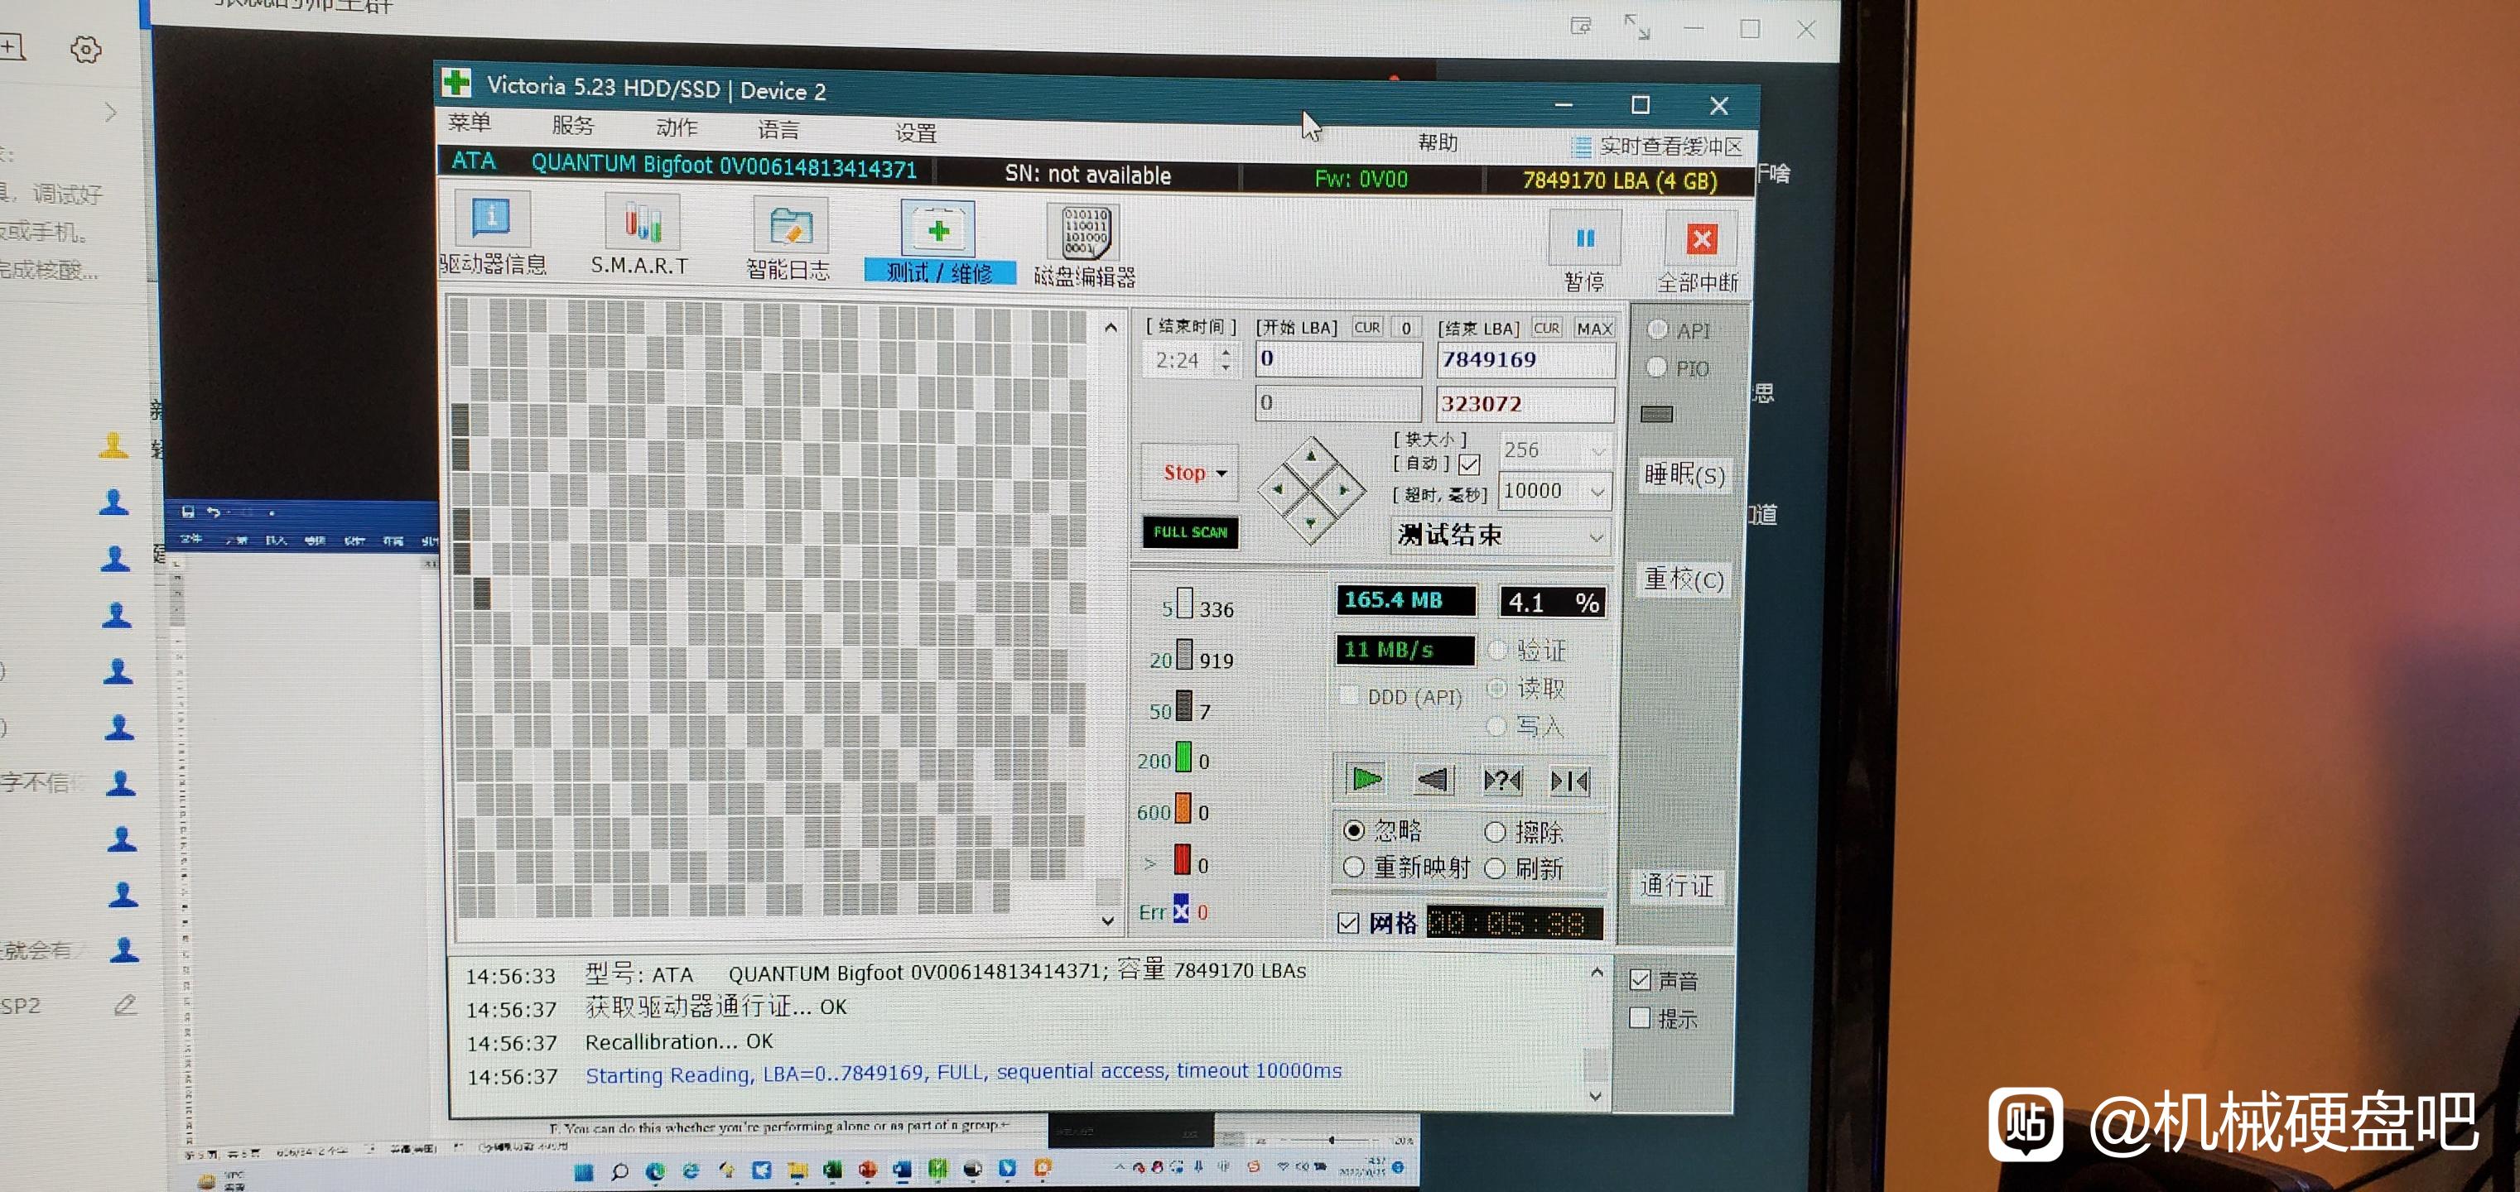Click the 全部中断 abort-all red X icon
This screenshot has height=1192, width=2520.
(x=1701, y=239)
